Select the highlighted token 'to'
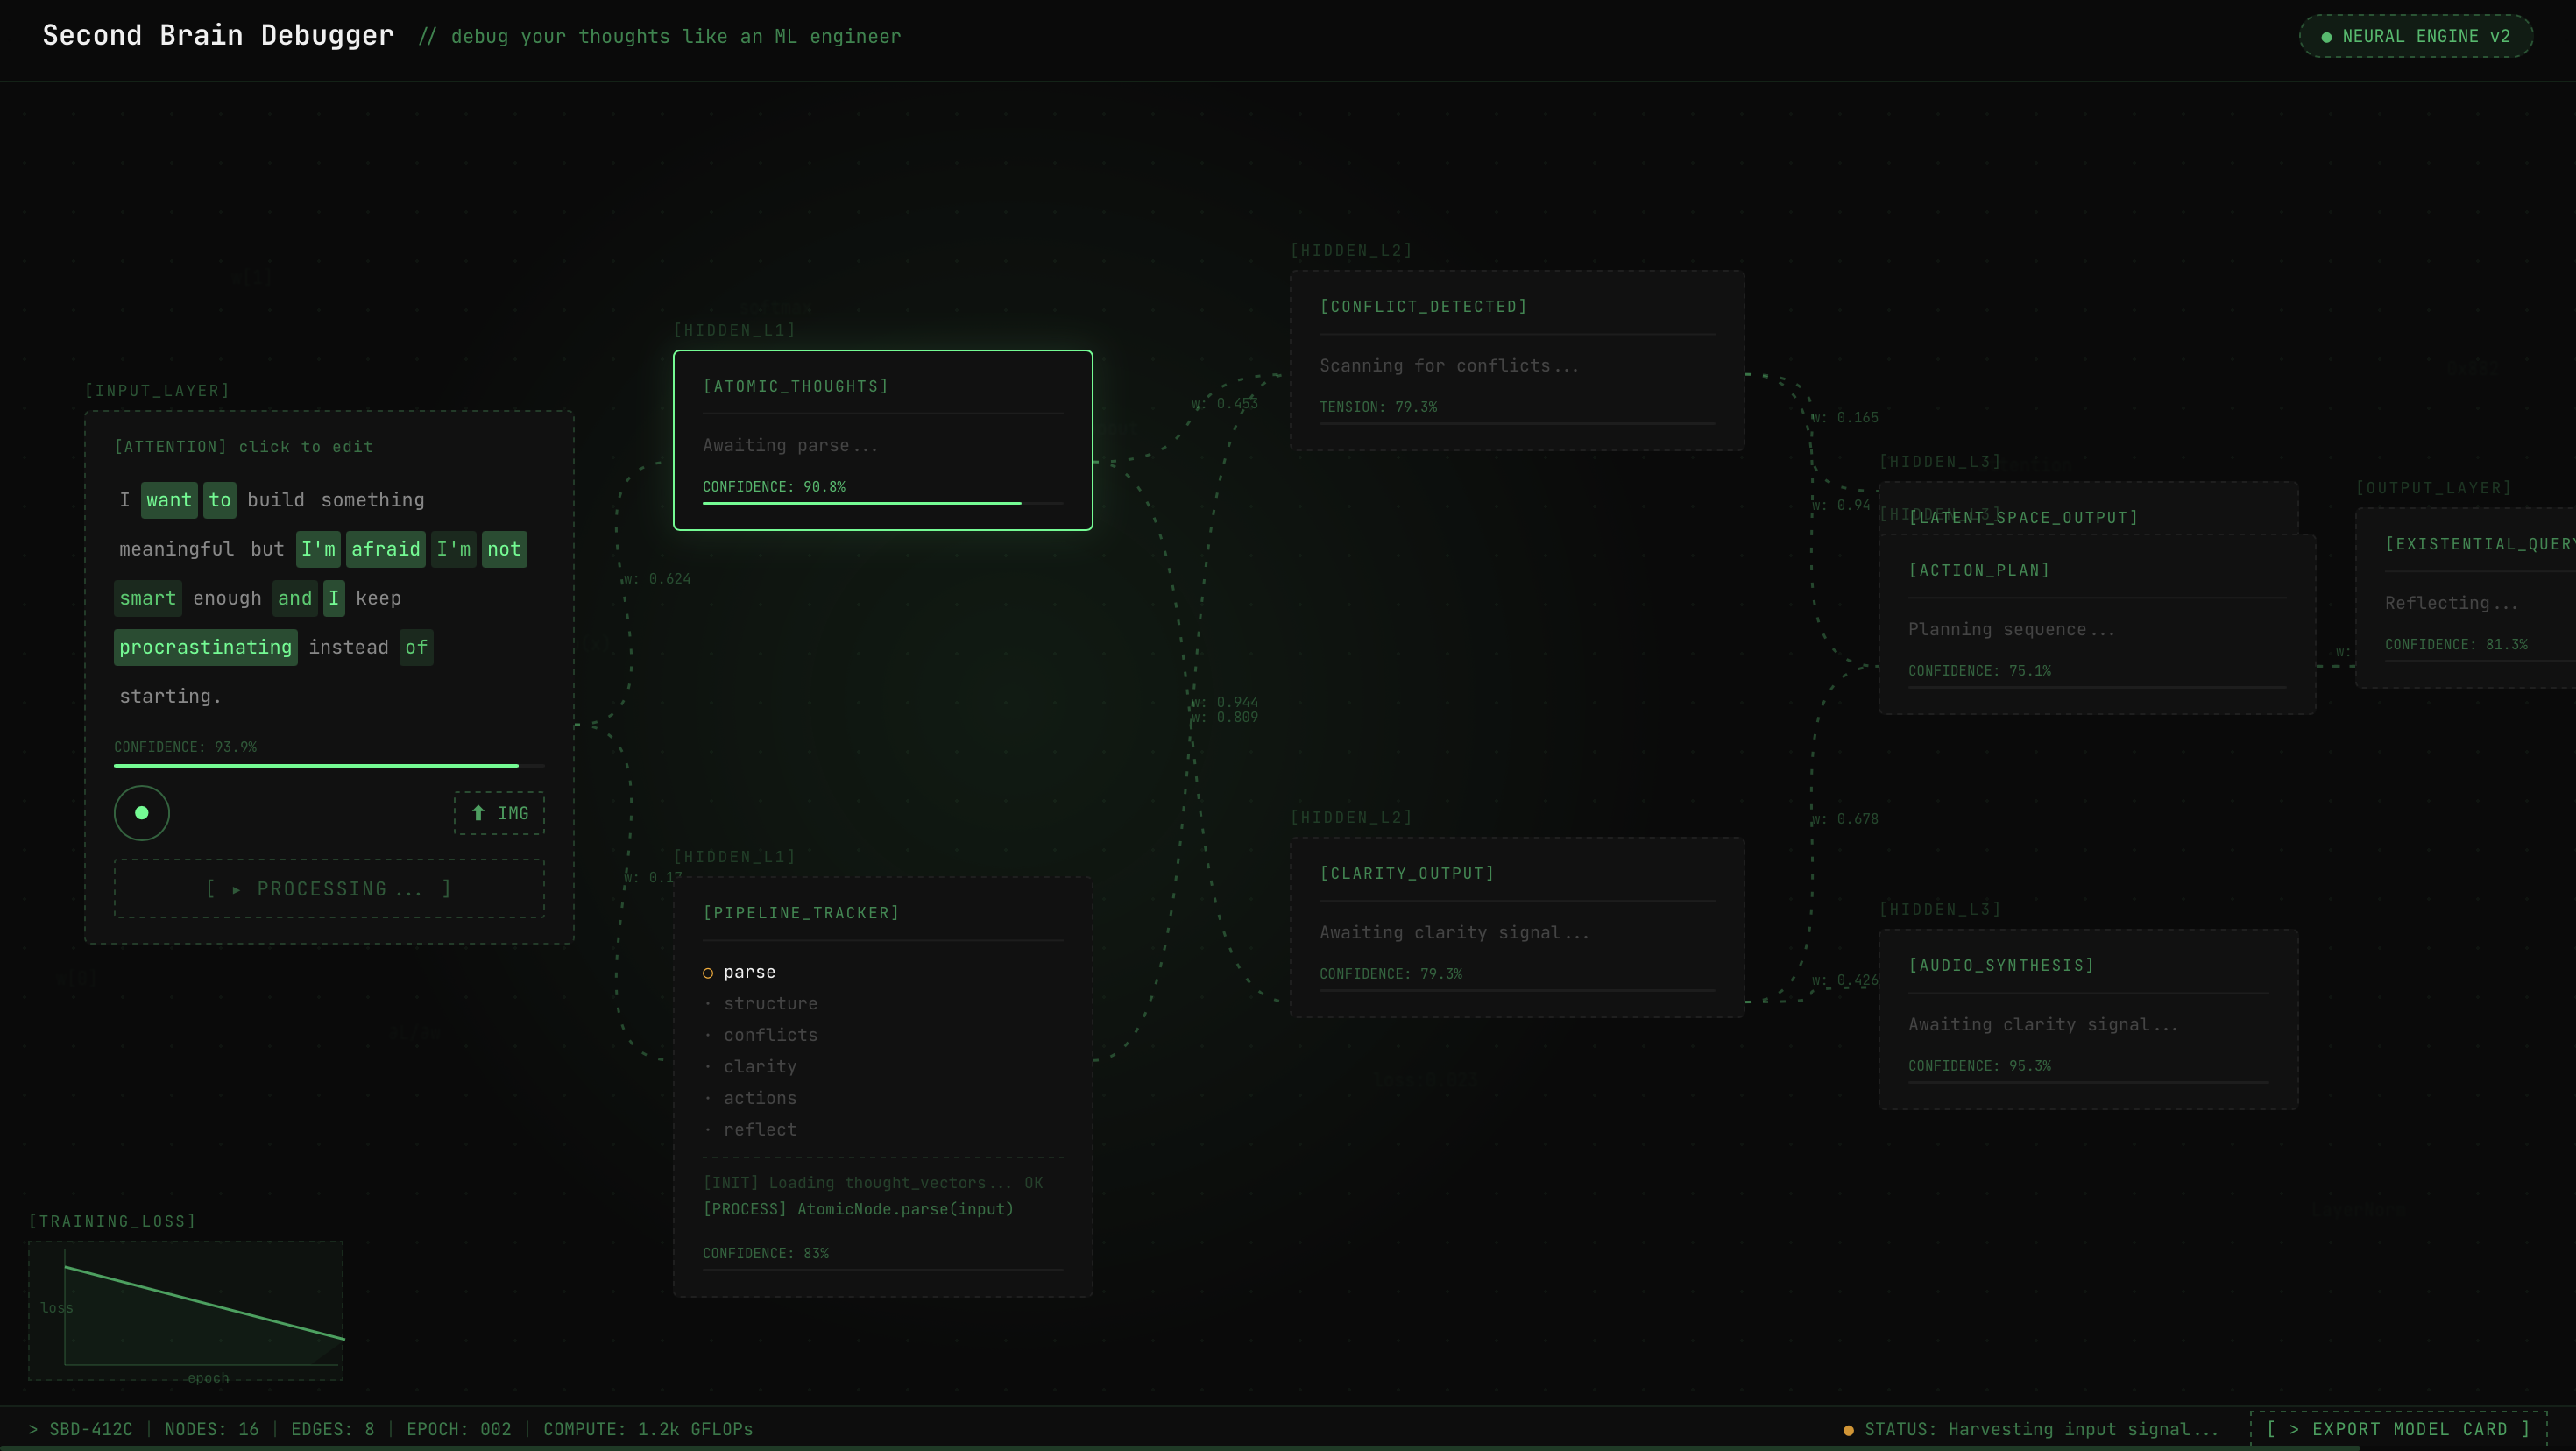Viewport: 2576px width, 1451px height. tap(220, 500)
